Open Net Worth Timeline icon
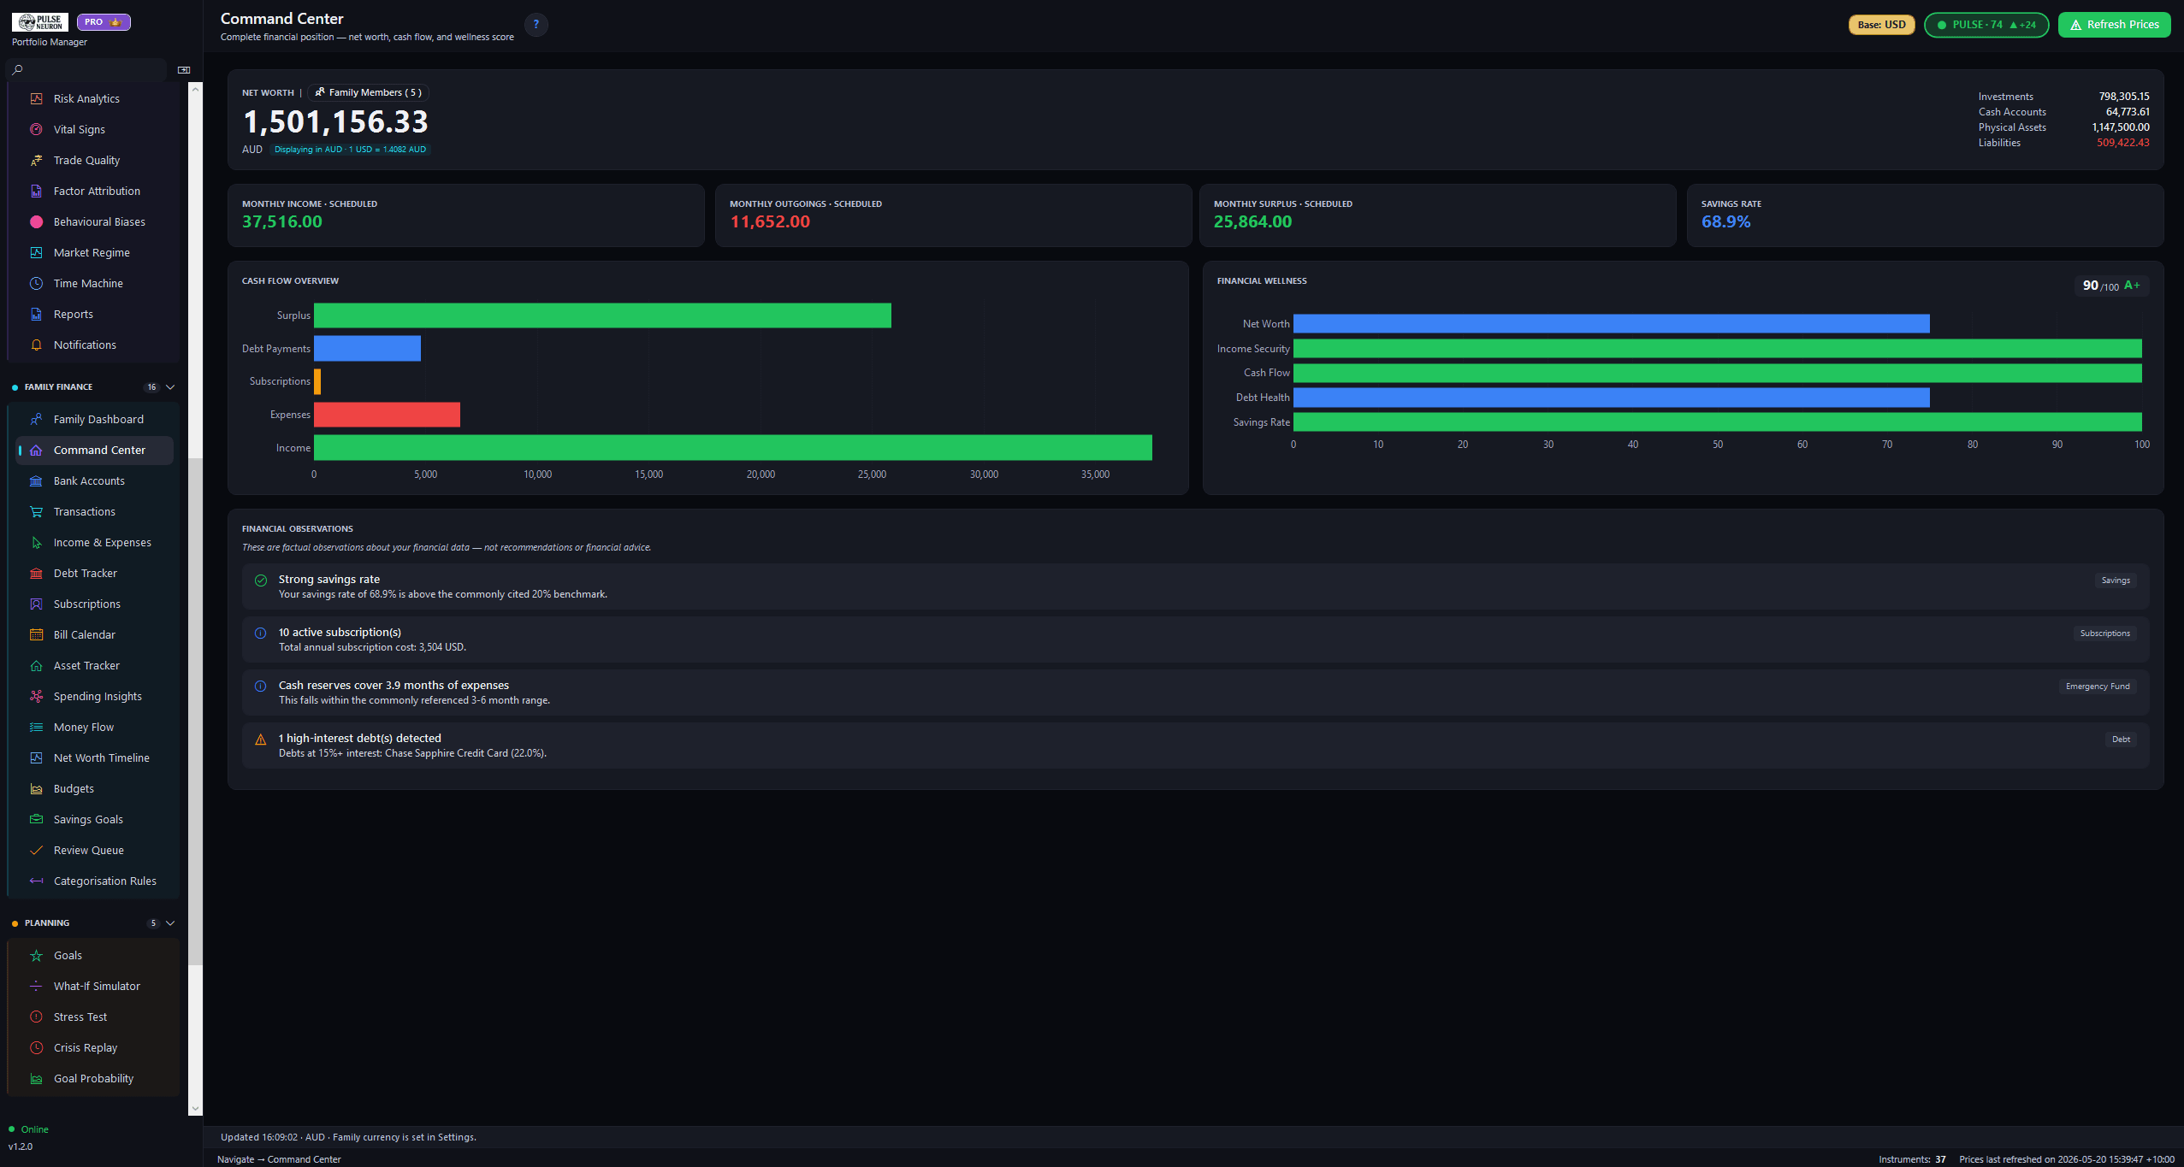This screenshot has width=2184, height=1167. [x=36, y=757]
